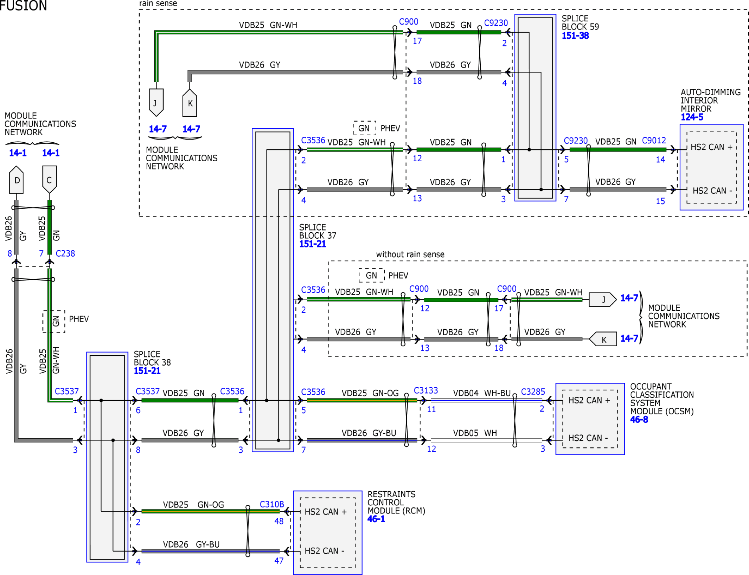This screenshot has height=575, width=749.
Task: Select the VDB05 WH wire label
Action: tap(475, 433)
